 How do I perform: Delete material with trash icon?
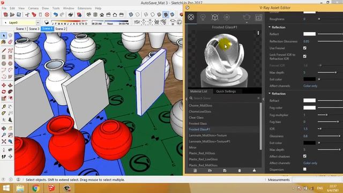[240, 170]
